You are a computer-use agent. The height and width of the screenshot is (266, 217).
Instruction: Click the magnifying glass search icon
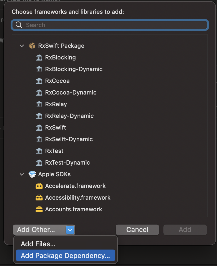tap(19, 25)
